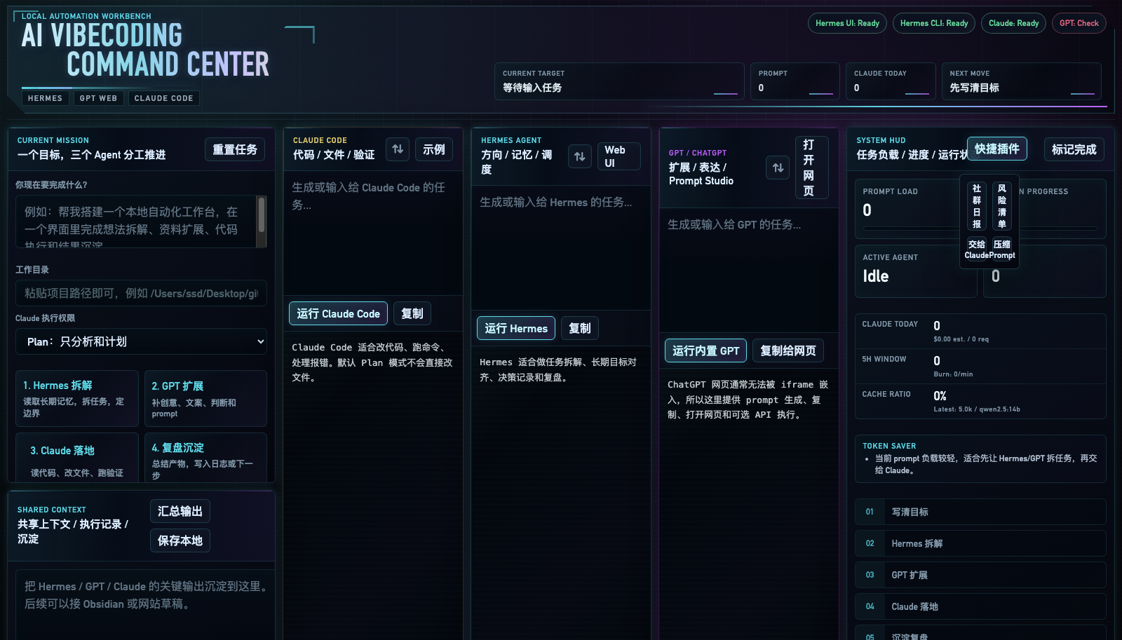1122x640 pixels.
Task: Open the 快捷插件 quick plugins menu
Action: pos(997,149)
